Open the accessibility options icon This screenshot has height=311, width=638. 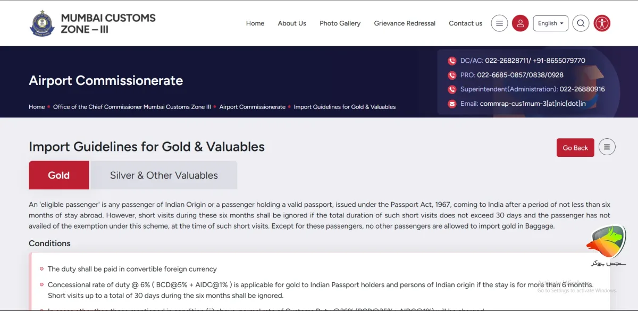pyautogui.click(x=602, y=23)
